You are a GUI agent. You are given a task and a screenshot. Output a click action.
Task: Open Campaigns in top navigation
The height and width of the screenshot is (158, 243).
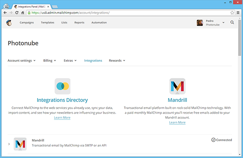click(27, 22)
